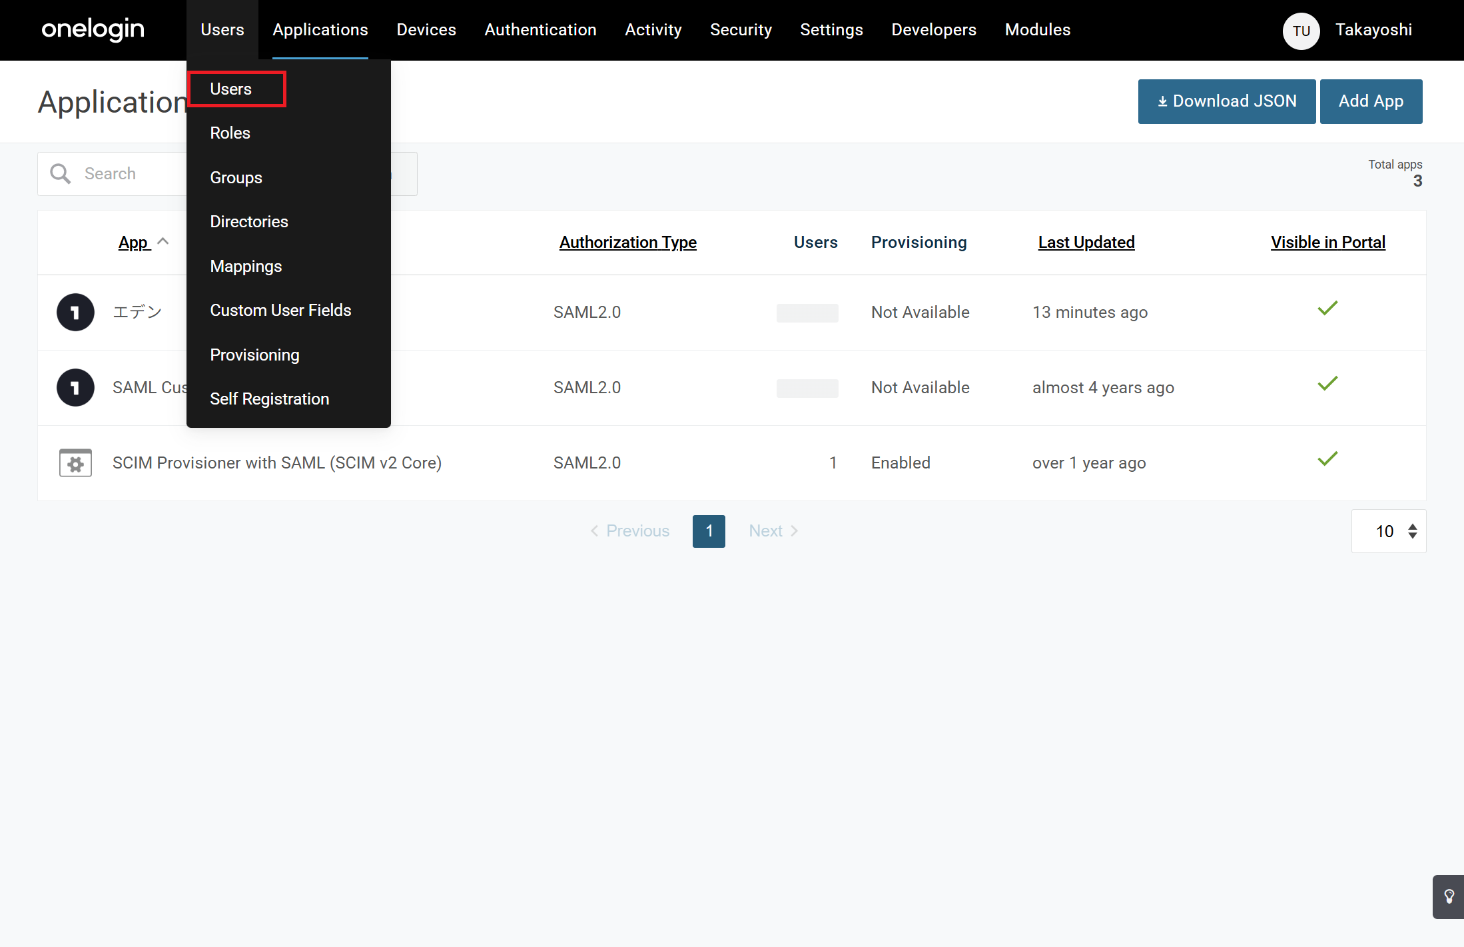Click the SAML Custom portal visibility checkmark
Viewport: 1464px width, 947px height.
coord(1327,384)
